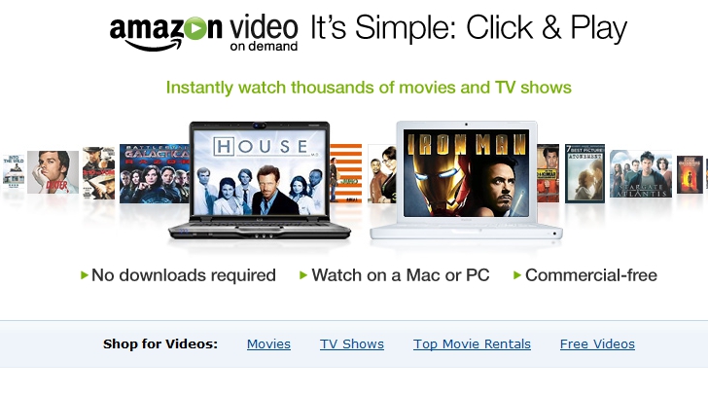Image resolution: width=708 pixels, height=397 pixels.
Task: Click the Amazon video on demand logo
Action: coord(203,32)
